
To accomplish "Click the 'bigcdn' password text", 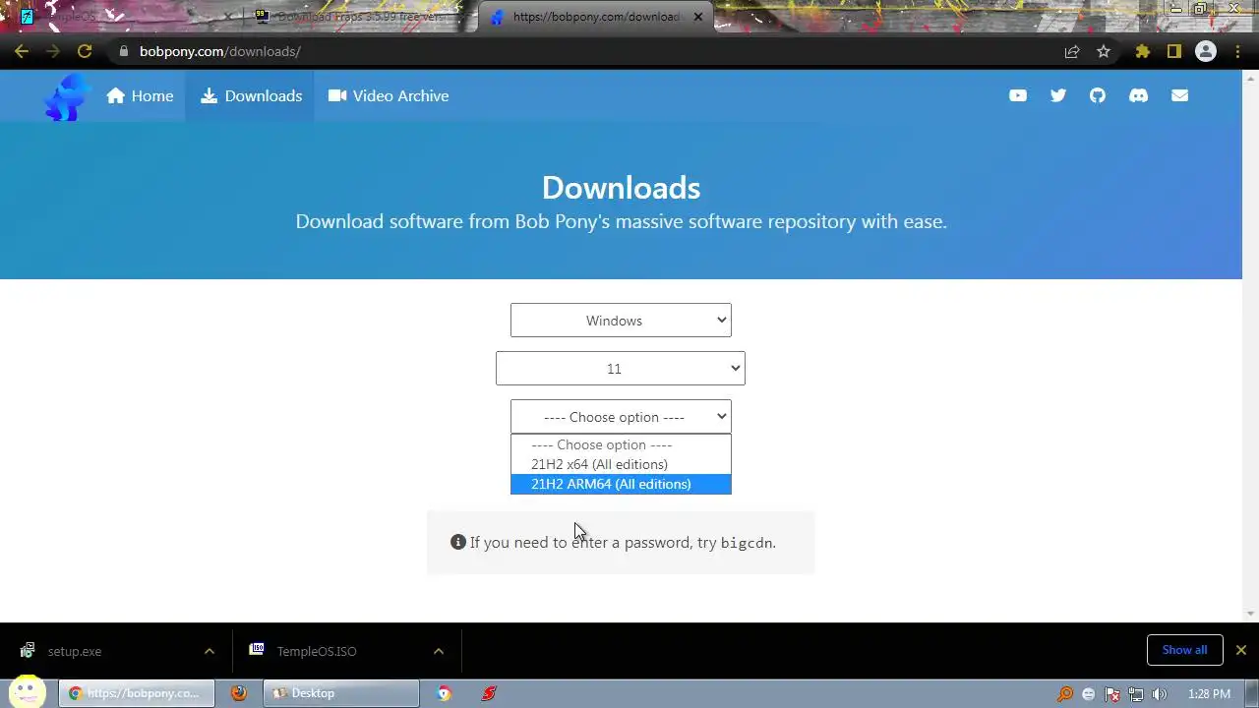I will click(x=746, y=543).
